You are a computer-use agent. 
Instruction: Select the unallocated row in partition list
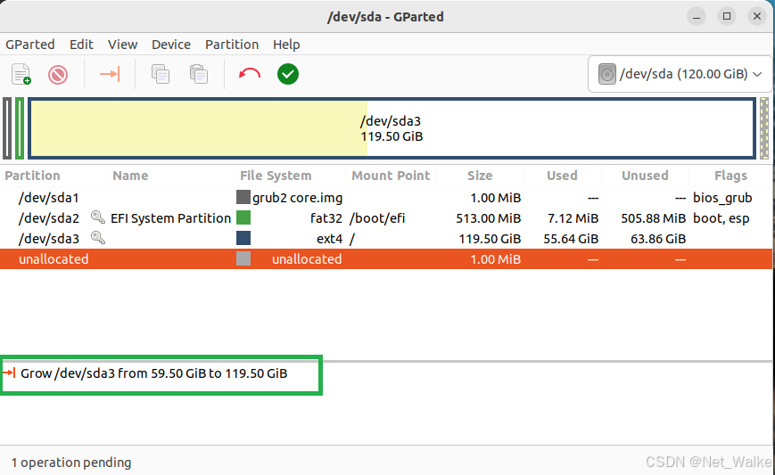point(386,258)
